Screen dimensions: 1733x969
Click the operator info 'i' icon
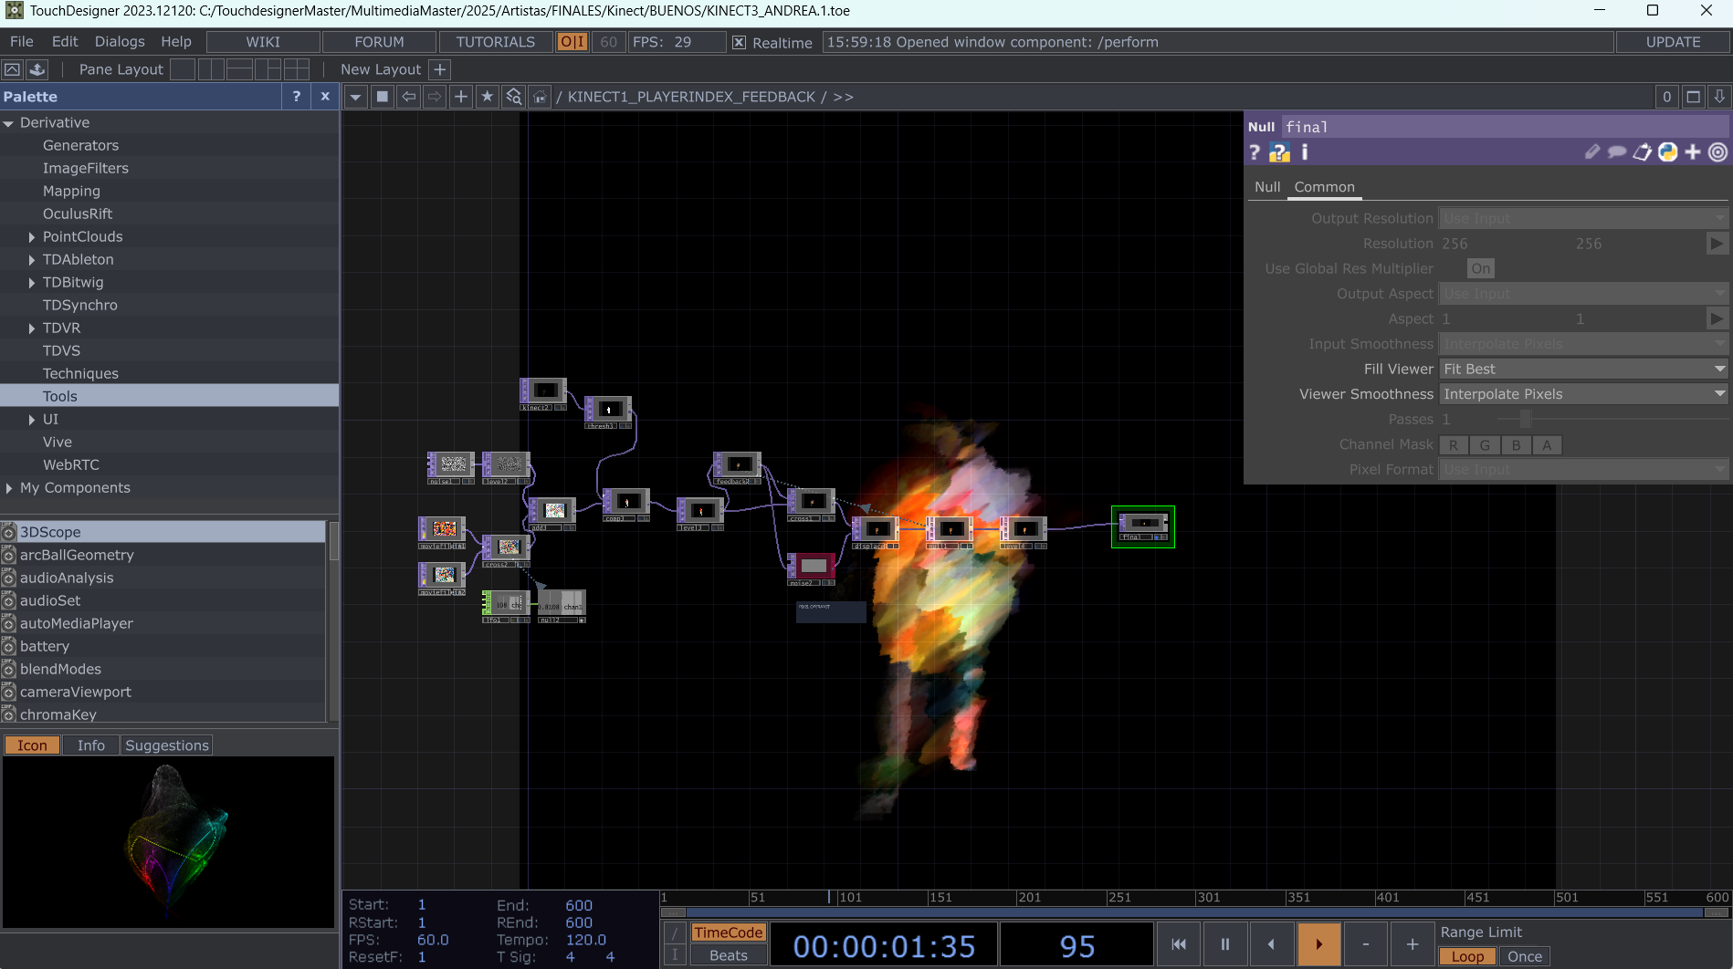click(x=1305, y=152)
